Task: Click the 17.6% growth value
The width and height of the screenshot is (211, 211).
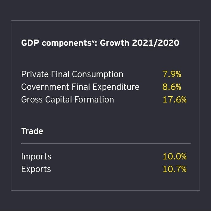Action: (175, 100)
